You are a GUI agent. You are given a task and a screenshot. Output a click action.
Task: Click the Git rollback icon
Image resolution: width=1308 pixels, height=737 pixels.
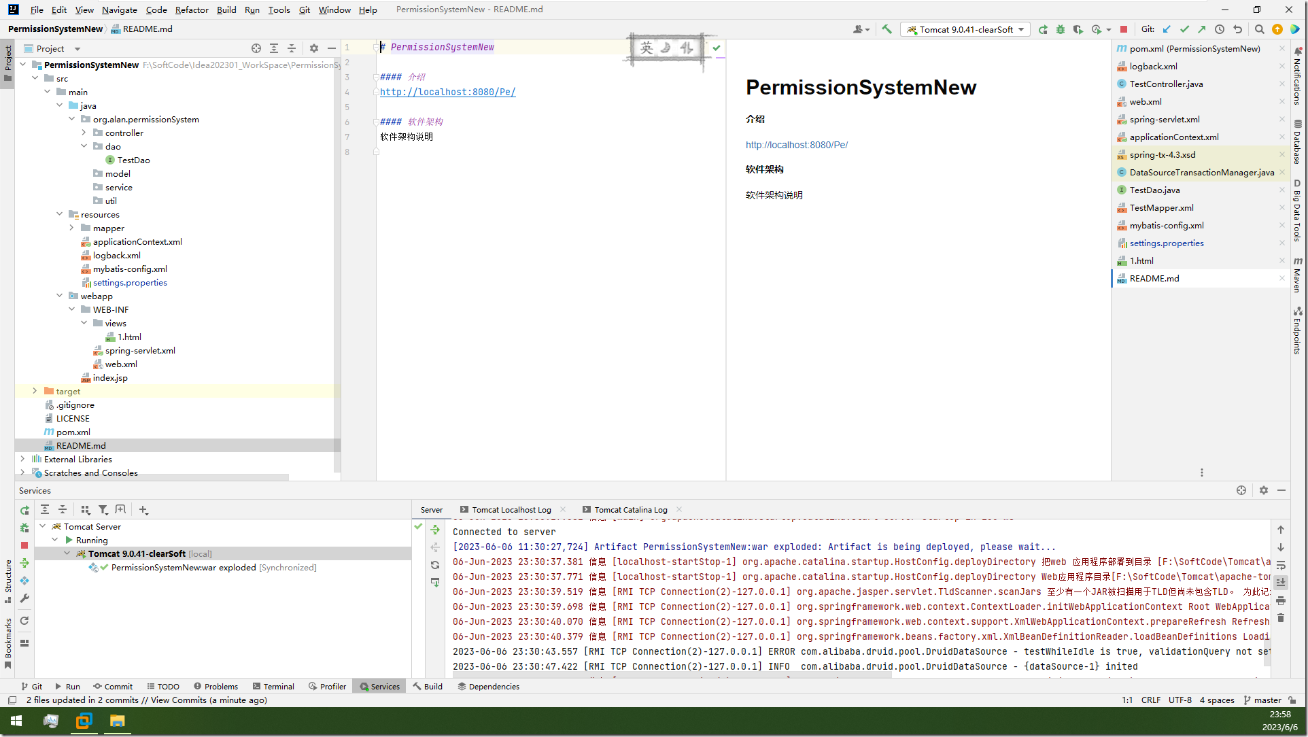coord(1237,29)
